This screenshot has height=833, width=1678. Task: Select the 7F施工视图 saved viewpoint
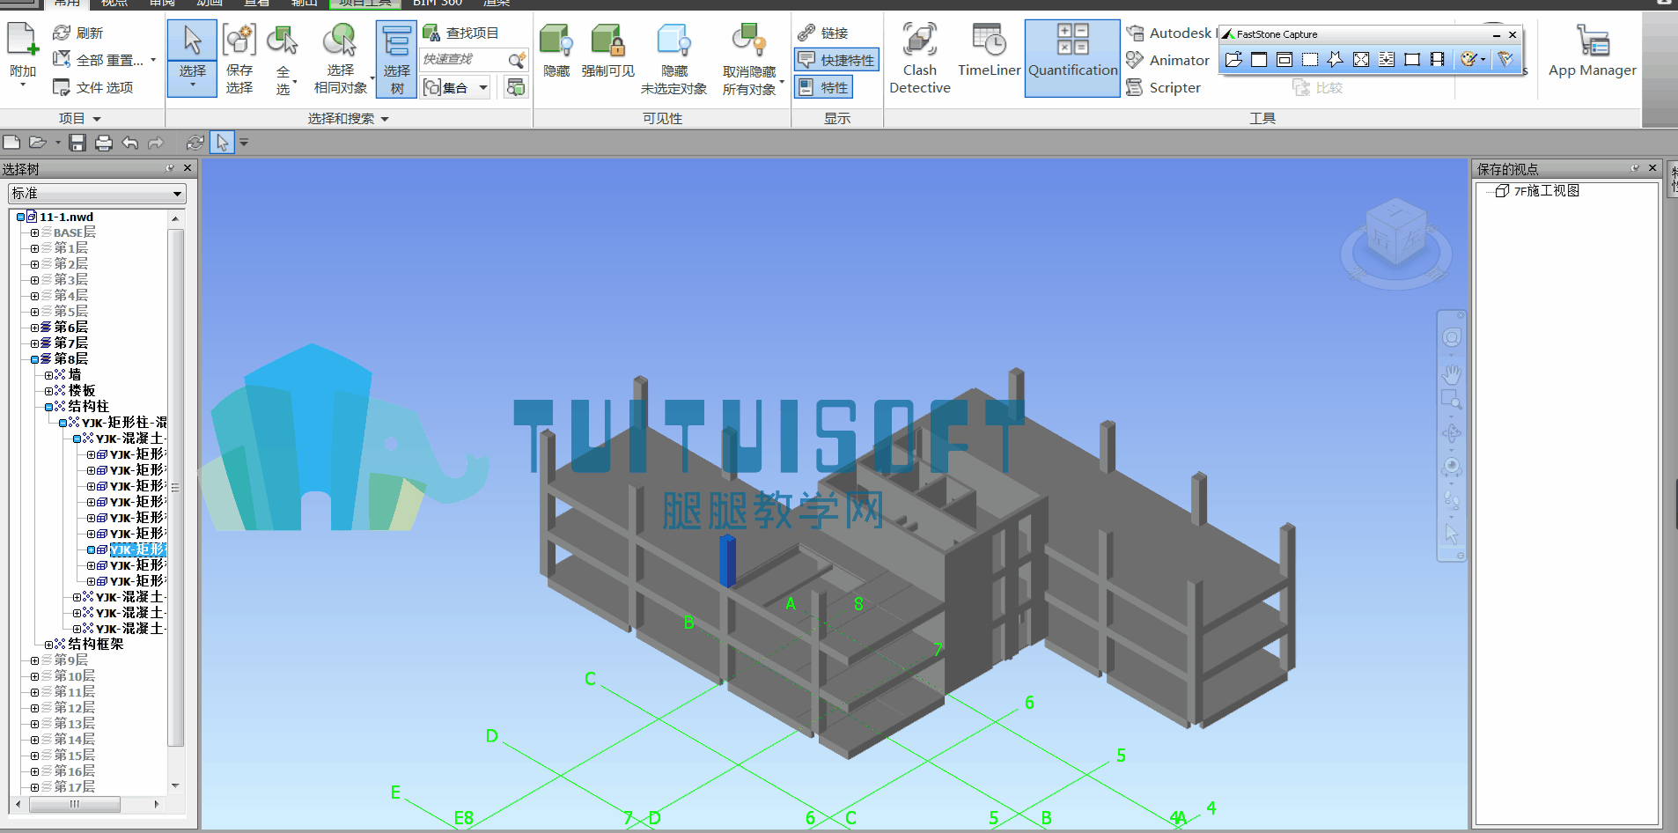(1546, 191)
